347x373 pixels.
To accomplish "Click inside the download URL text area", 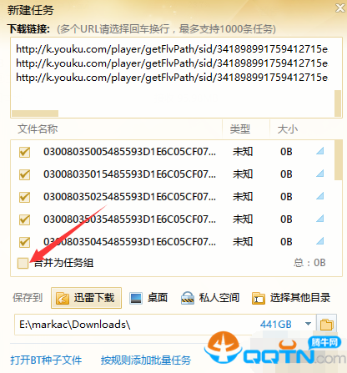I will tap(173, 78).
